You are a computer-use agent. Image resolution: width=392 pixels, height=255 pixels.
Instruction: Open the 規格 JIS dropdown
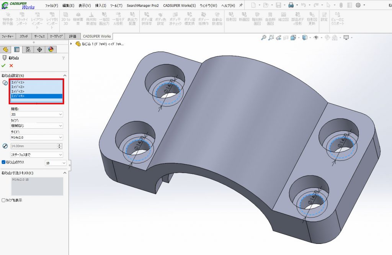point(37,114)
